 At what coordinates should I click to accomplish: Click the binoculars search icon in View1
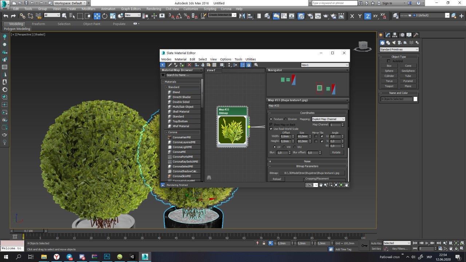pos(209,178)
